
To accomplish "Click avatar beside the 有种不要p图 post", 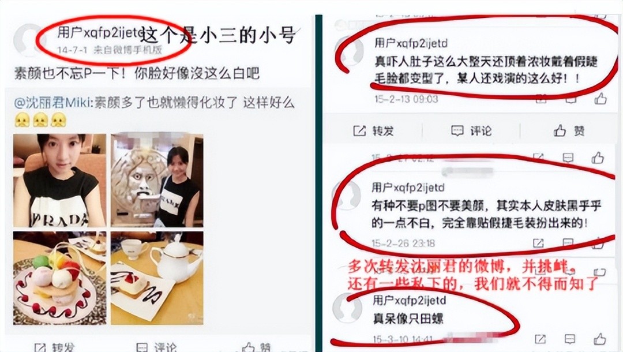I will click(347, 194).
